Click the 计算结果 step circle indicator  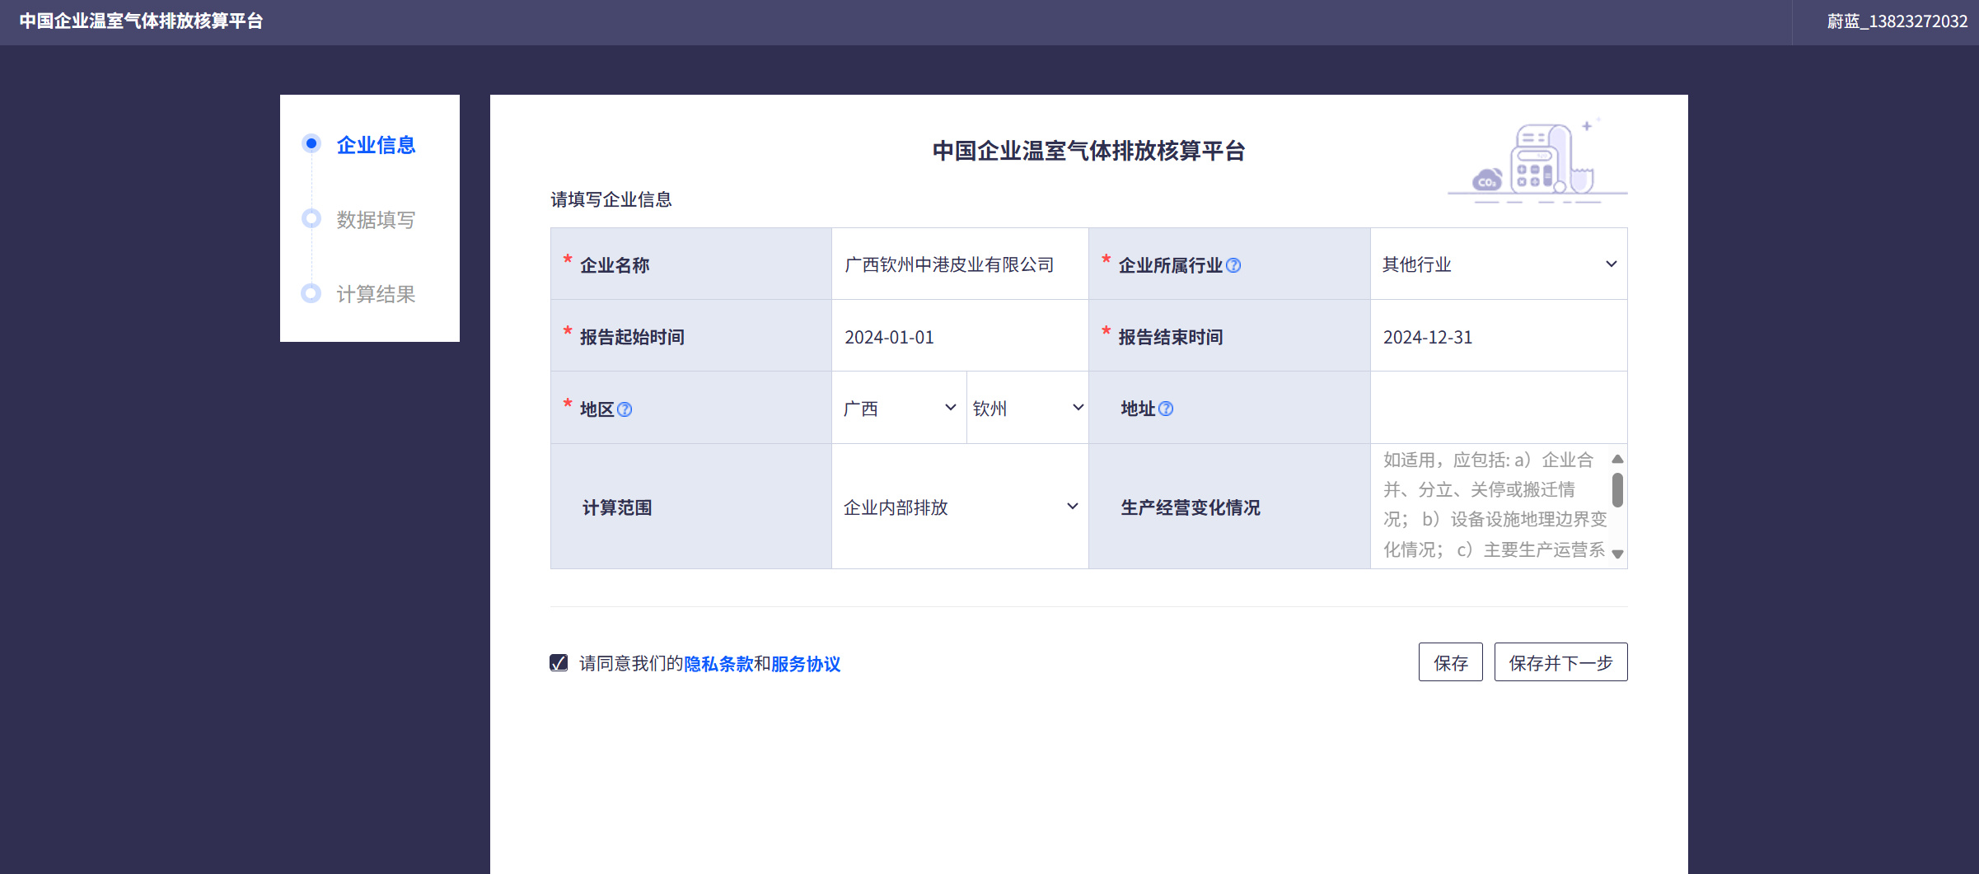pyautogui.click(x=311, y=293)
